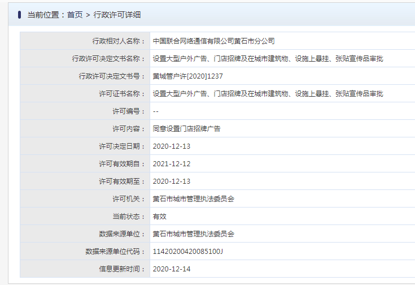Click the 许可编号 value dashes

(x=156, y=111)
